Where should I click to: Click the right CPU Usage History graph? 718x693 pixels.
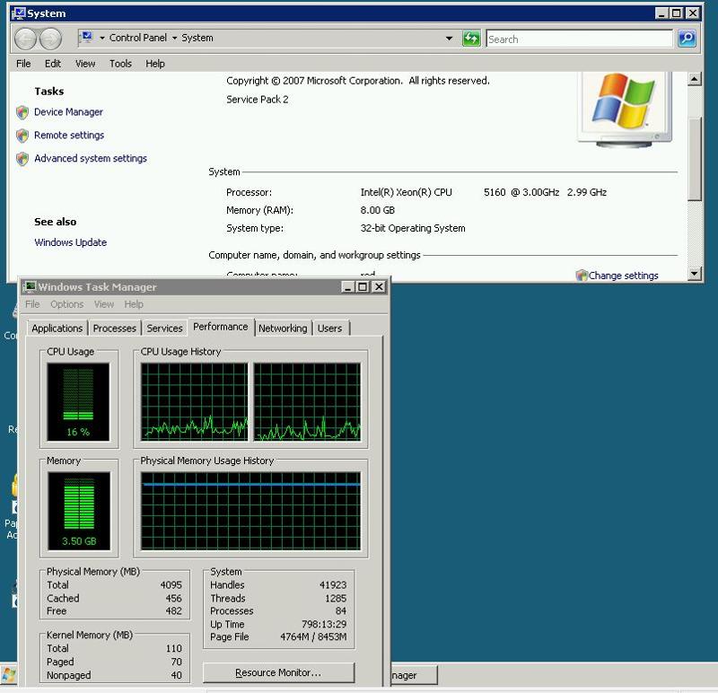(307, 401)
